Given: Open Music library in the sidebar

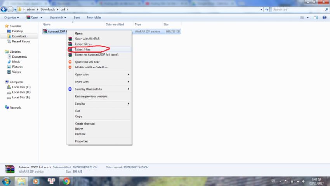Looking at the screenshot, I should point(16,61).
